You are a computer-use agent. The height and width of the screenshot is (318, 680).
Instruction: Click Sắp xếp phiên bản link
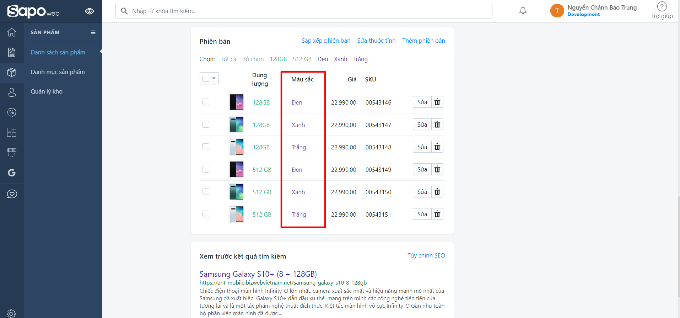pos(326,41)
